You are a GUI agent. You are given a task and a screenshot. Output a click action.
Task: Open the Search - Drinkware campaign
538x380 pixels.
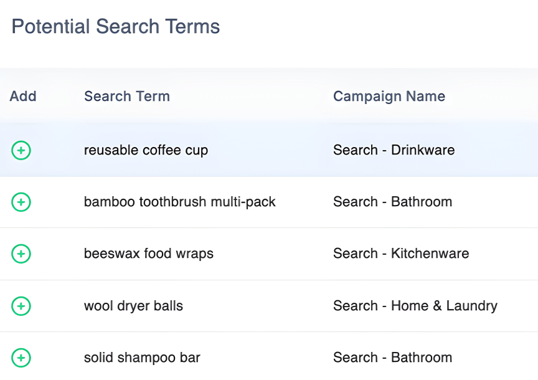(394, 150)
